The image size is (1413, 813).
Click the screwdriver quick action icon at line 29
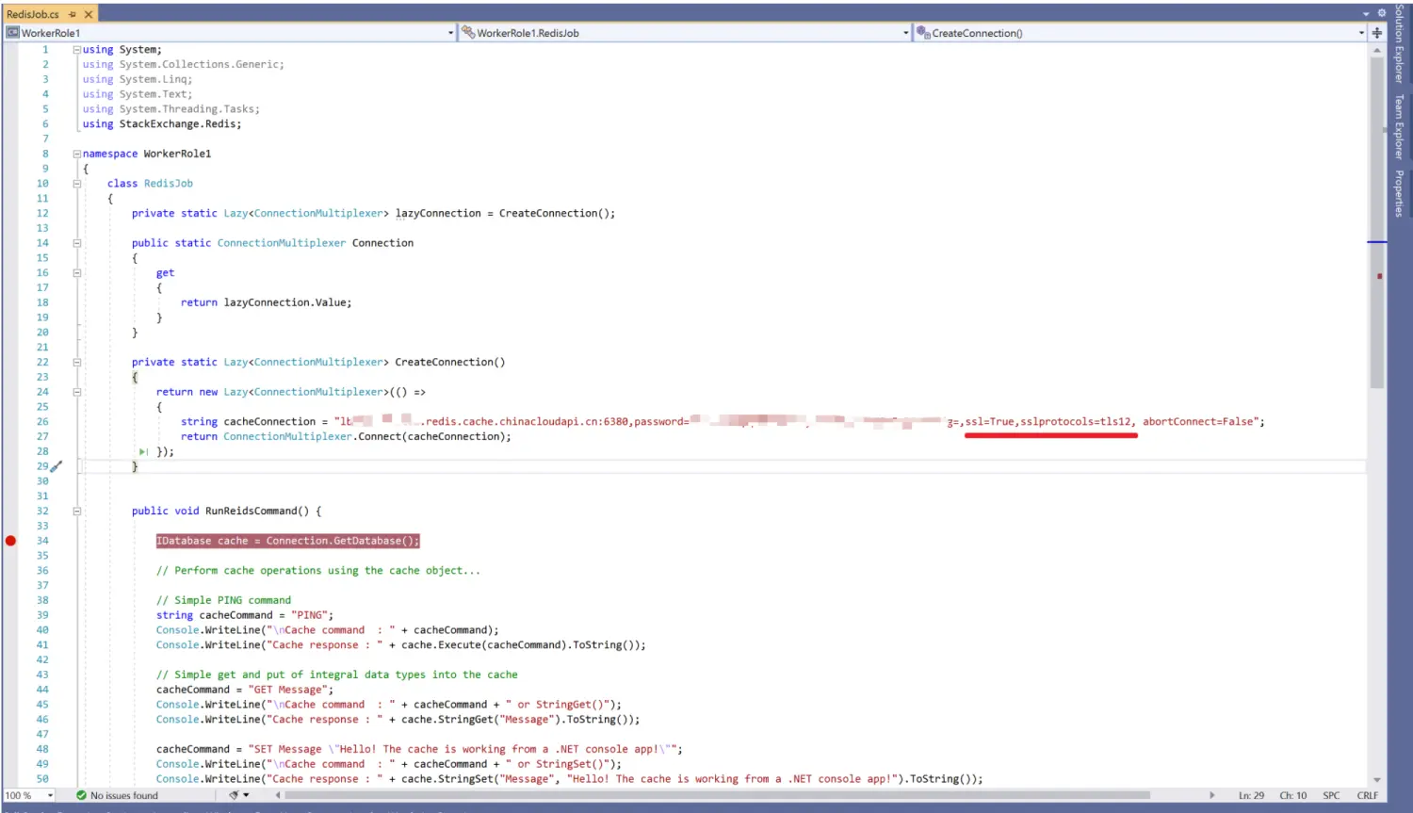57,466
